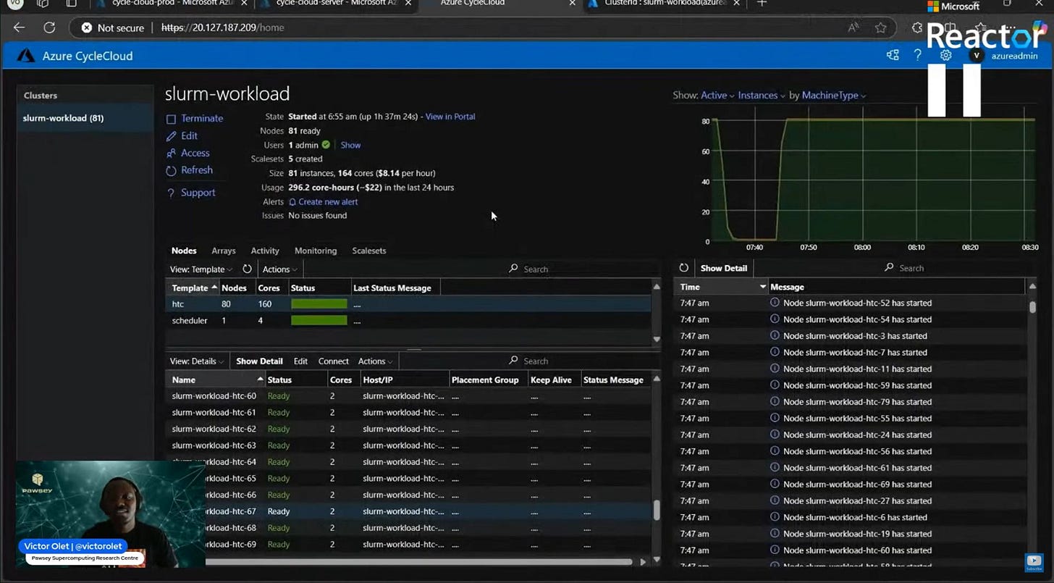Click the question mark icon beside Support
This screenshot has height=583, width=1054.
click(171, 193)
